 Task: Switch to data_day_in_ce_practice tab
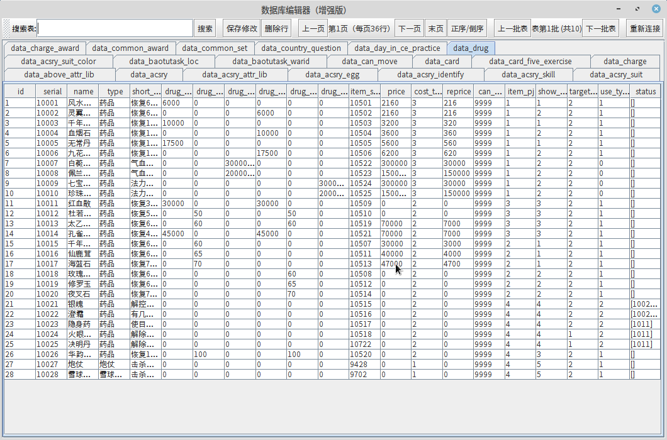coord(397,48)
